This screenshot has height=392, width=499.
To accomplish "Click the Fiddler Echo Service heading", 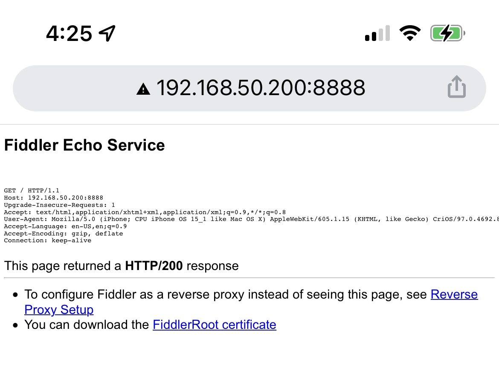I will (x=84, y=145).
